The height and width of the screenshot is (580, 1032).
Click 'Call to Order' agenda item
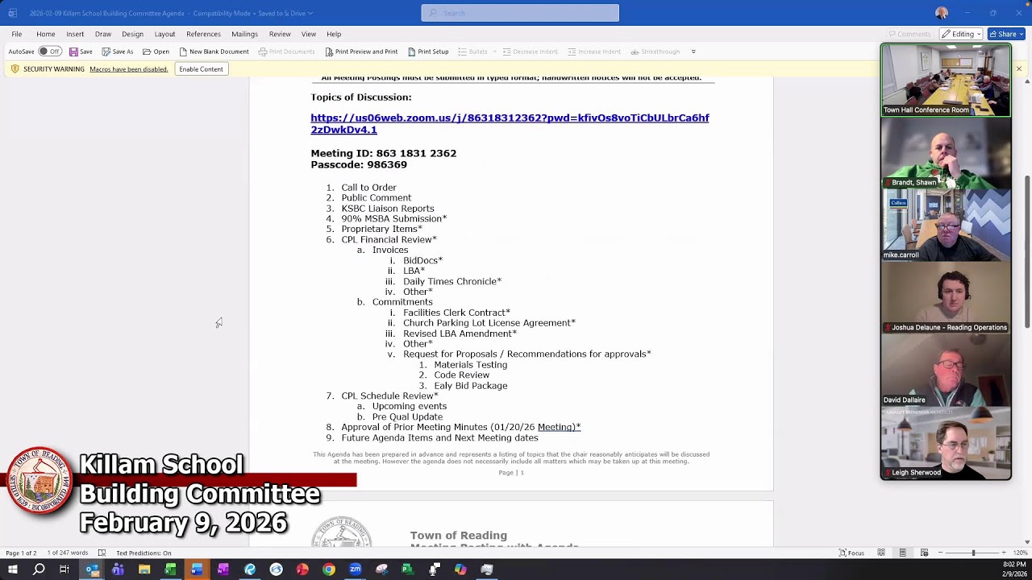368,188
